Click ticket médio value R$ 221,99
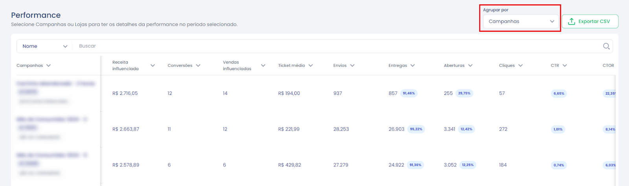 pyautogui.click(x=289, y=129)
